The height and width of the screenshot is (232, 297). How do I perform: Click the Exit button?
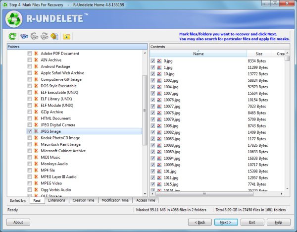coord(252,222)
